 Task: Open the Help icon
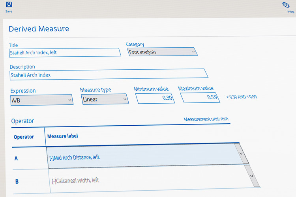(x=286, y=5)
